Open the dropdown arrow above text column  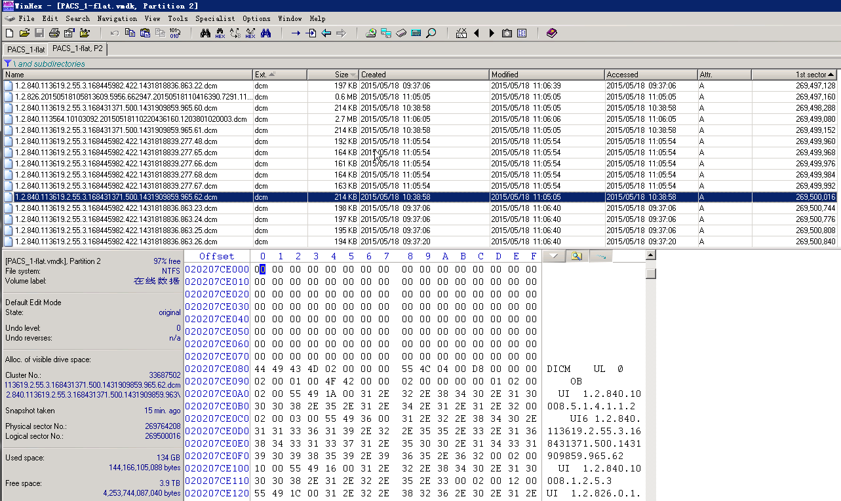pos(553,256)
